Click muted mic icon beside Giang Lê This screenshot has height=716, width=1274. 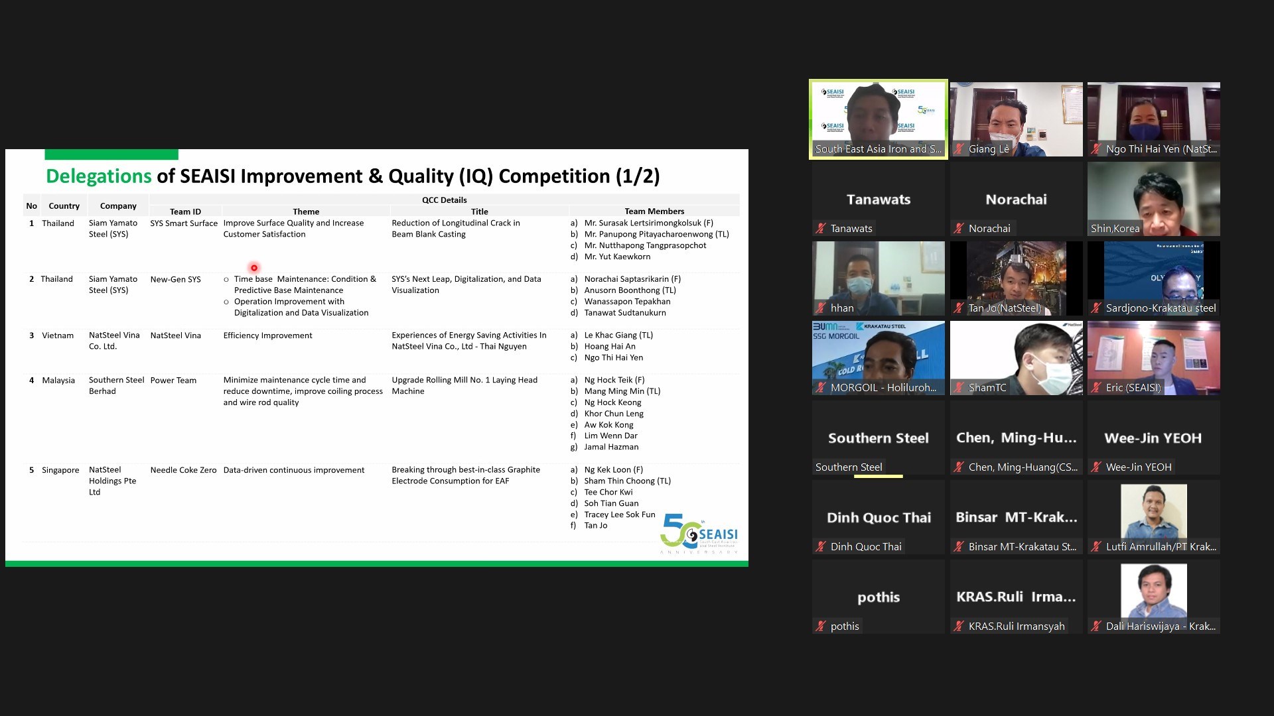[x=959, y=149]
